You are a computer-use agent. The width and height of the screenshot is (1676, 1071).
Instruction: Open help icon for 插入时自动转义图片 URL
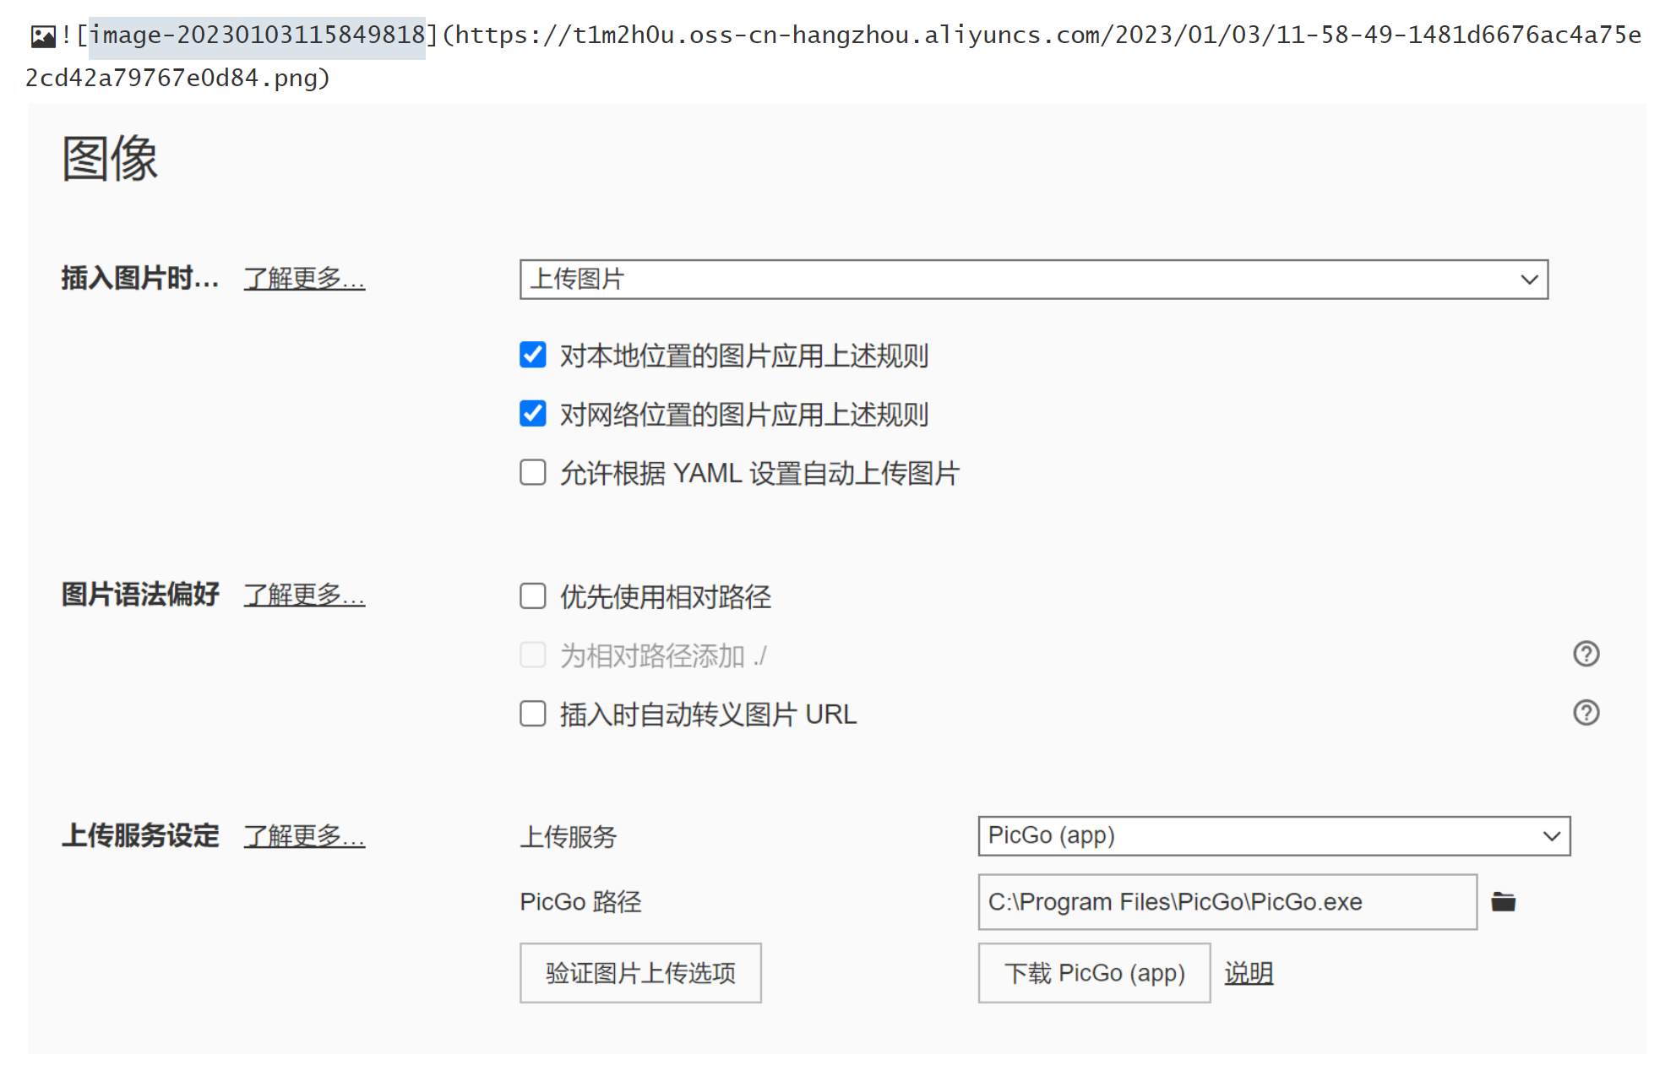[x=1586, y=713]
